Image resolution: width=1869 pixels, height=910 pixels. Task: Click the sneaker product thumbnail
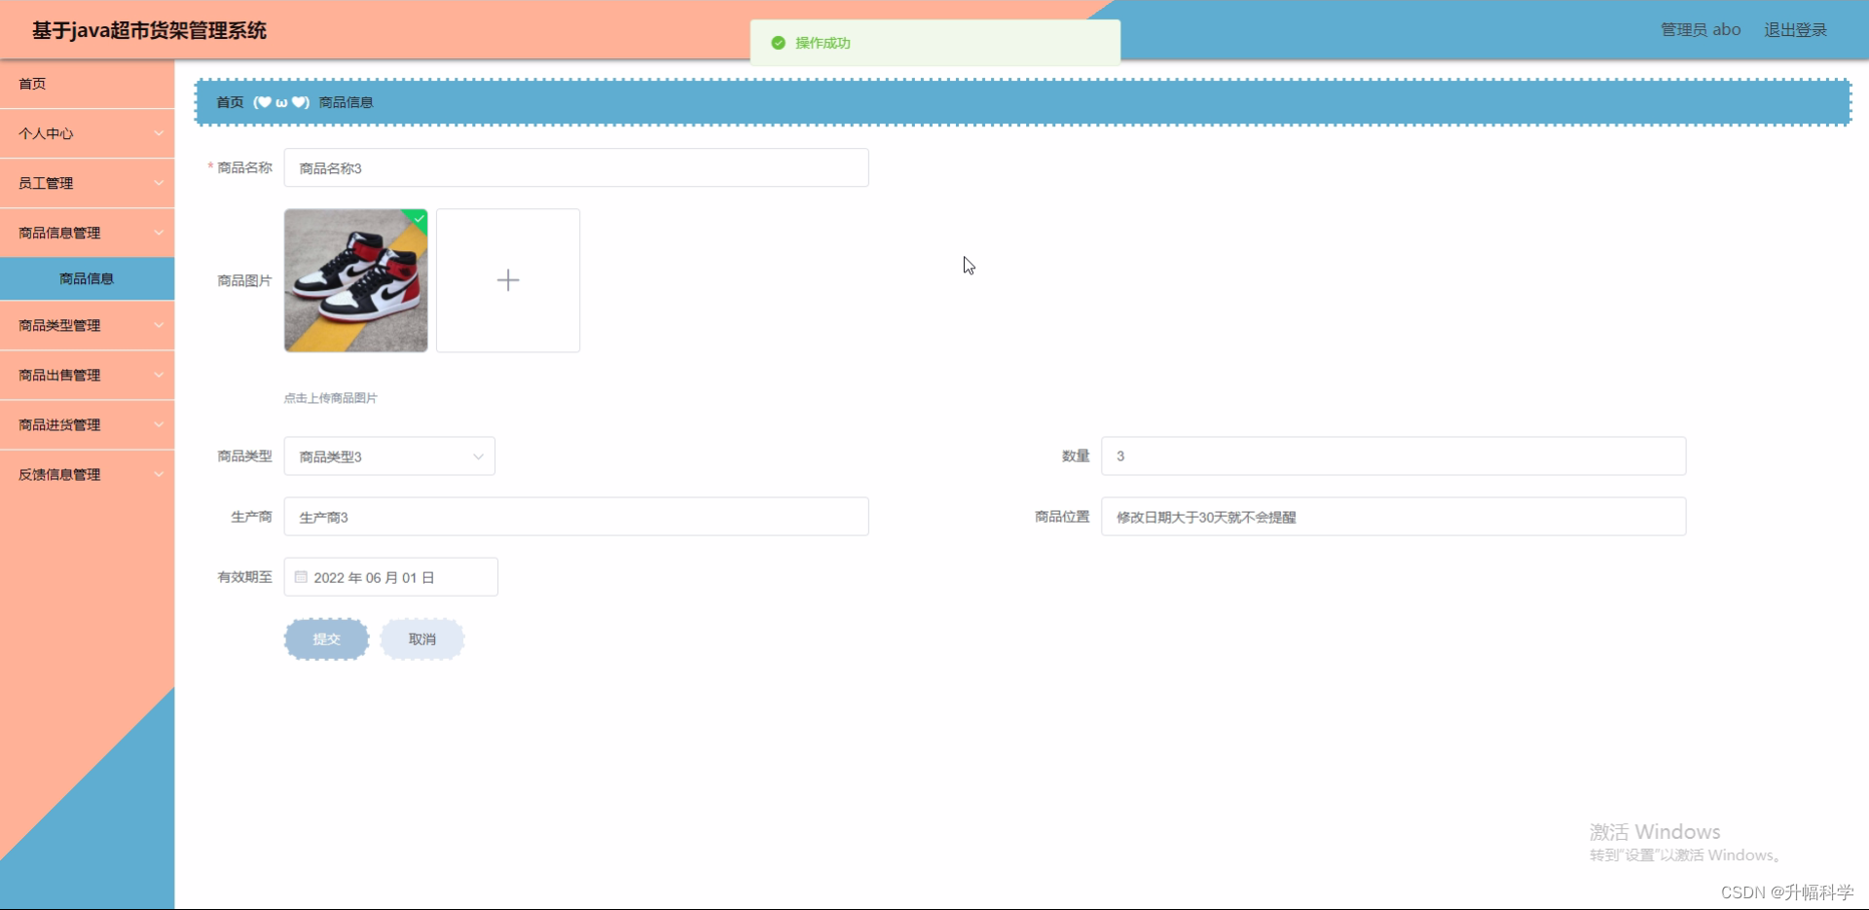[x=355, y=280]
